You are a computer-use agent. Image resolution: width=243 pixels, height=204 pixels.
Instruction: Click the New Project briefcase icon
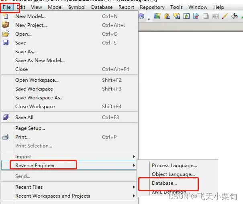[6, 25]
